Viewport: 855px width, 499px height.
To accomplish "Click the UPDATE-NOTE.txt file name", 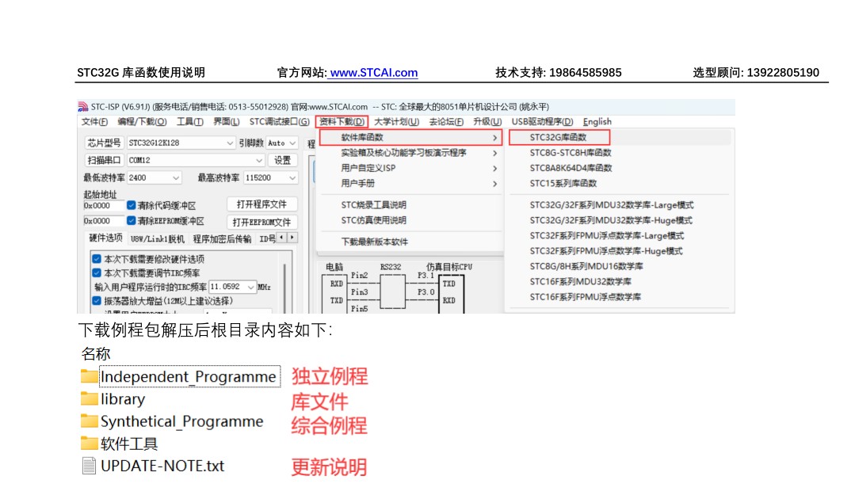I will pyautogui.click(x=162, y=466).
